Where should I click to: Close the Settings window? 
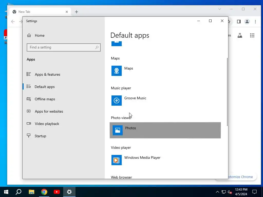pyautogui.click(x=222, y=21)
